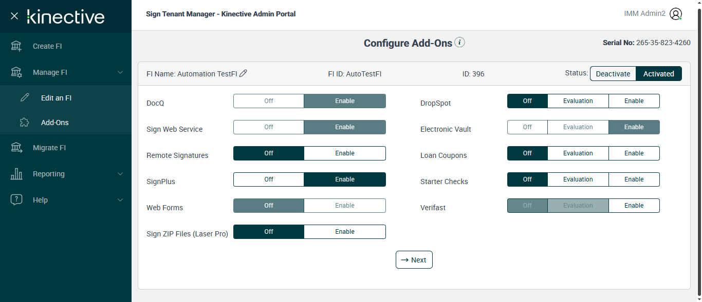This screenshot has height=302, width=702.
Task: Set DropSpot to Evaluation
Action: coord(578,101)
